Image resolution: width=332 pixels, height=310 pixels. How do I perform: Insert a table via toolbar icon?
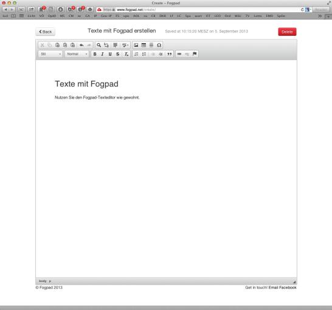coord(144,45)
